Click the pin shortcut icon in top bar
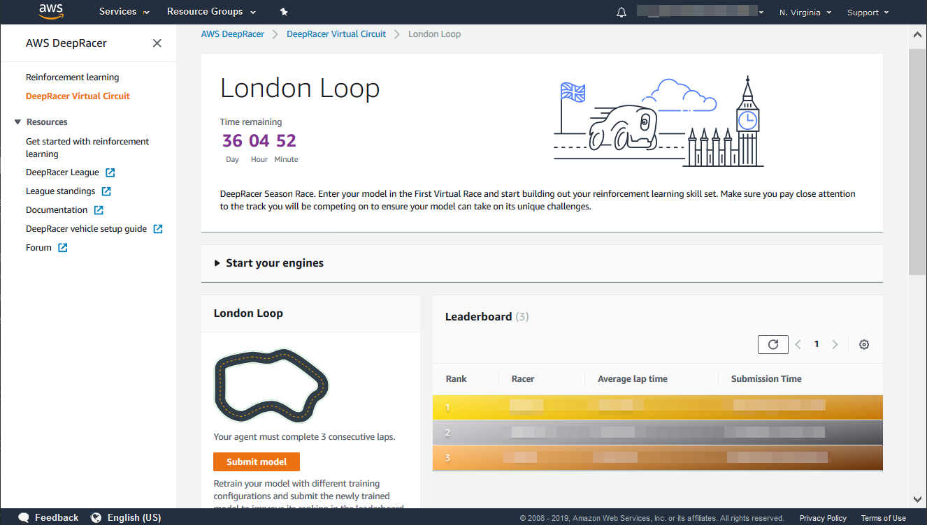927x525 pixels. (283, 12)
